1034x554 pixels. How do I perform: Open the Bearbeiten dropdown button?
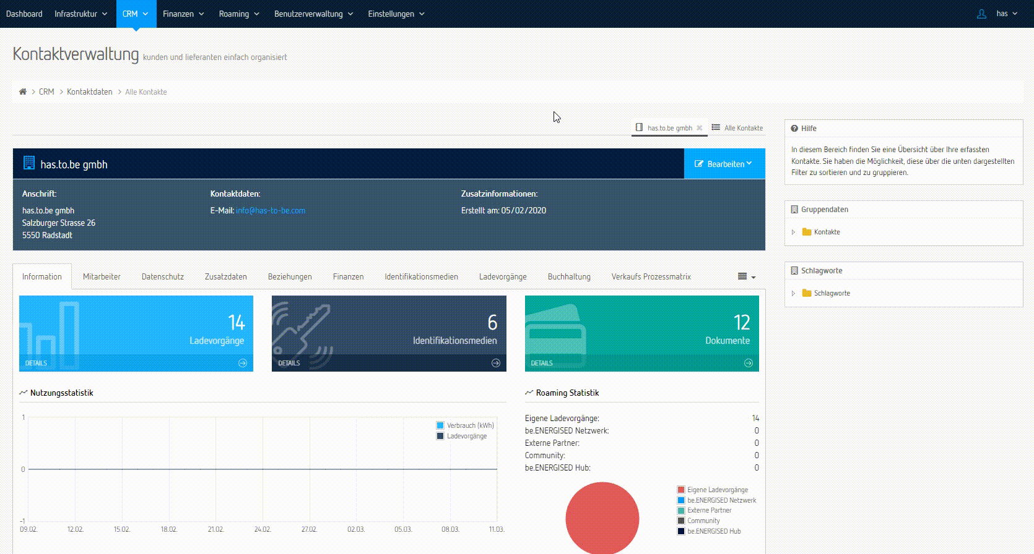click(724, 164)
